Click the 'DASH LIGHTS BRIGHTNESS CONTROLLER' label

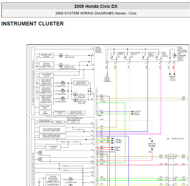click(182, 54)
